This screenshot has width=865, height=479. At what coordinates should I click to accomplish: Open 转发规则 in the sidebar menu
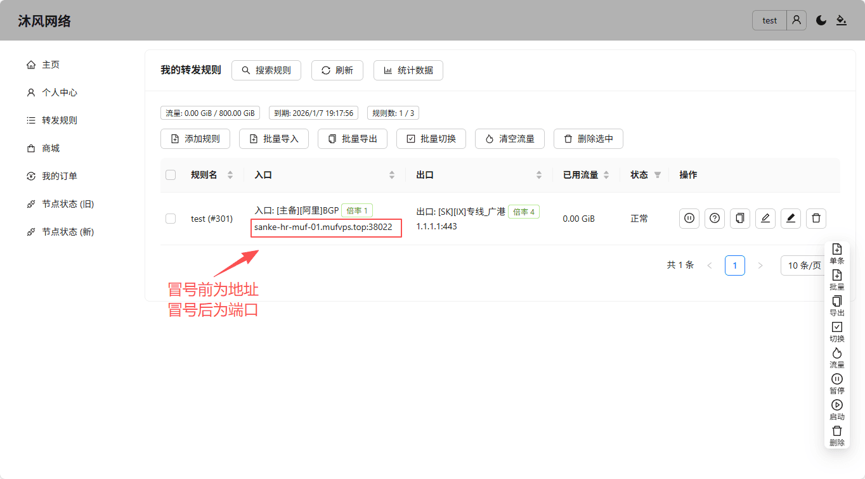point(60,120)
